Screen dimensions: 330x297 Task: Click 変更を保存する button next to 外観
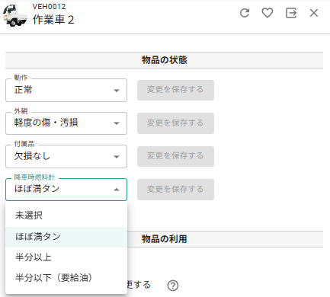tap(175, 123)
